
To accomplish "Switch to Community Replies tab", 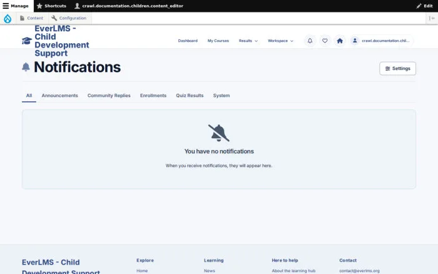I will 109,96.
